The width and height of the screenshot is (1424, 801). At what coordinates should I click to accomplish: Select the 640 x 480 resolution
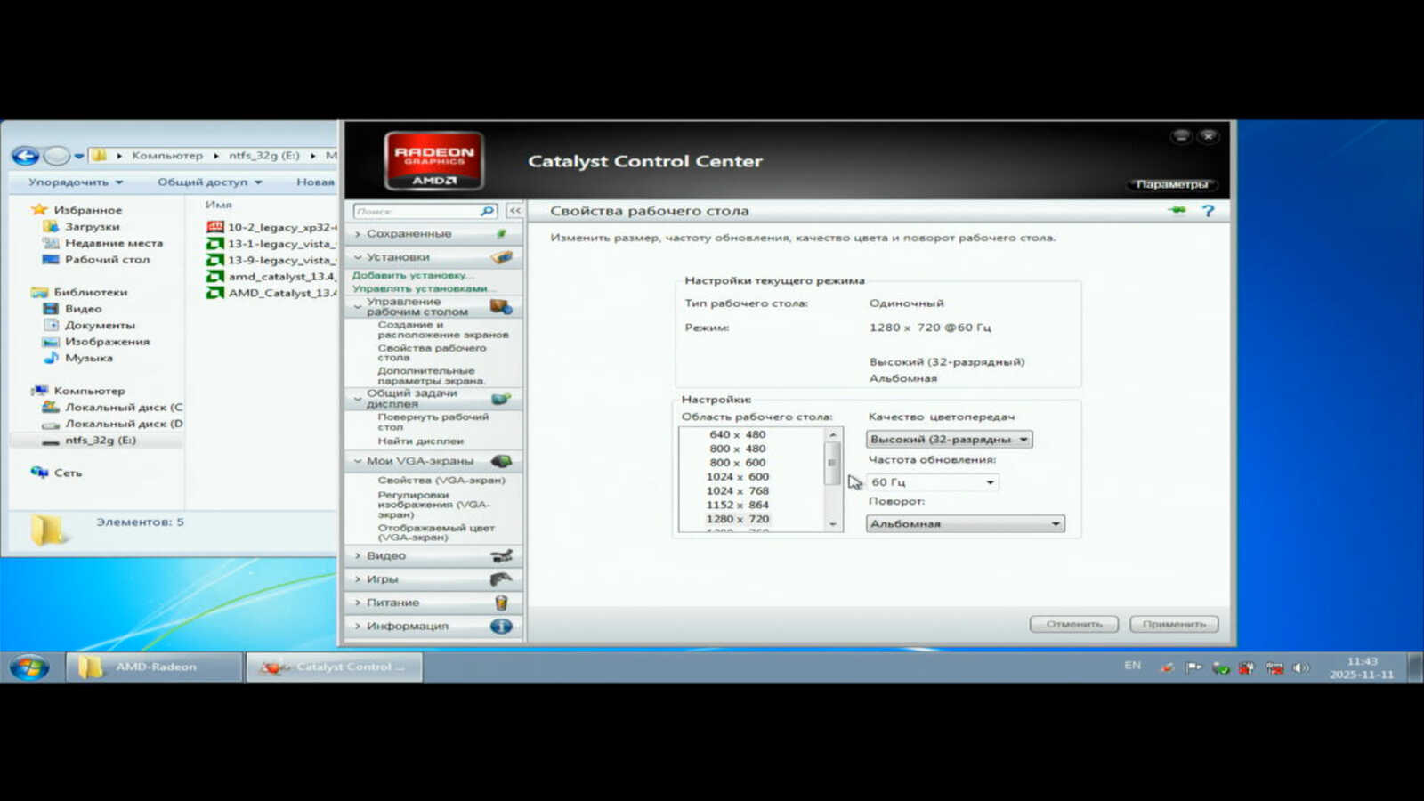coord(737,435)
